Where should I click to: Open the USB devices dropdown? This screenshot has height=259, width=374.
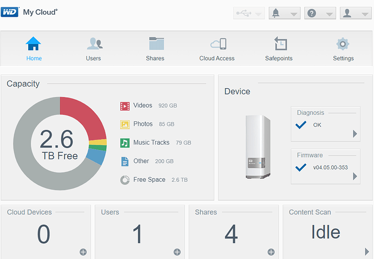point(249,13)
